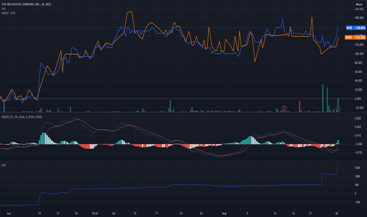This screenshot has width=367, height=217.
Task: Click the -20.00% price scale label
Action: pyautogui.click(x=359, y=108)
